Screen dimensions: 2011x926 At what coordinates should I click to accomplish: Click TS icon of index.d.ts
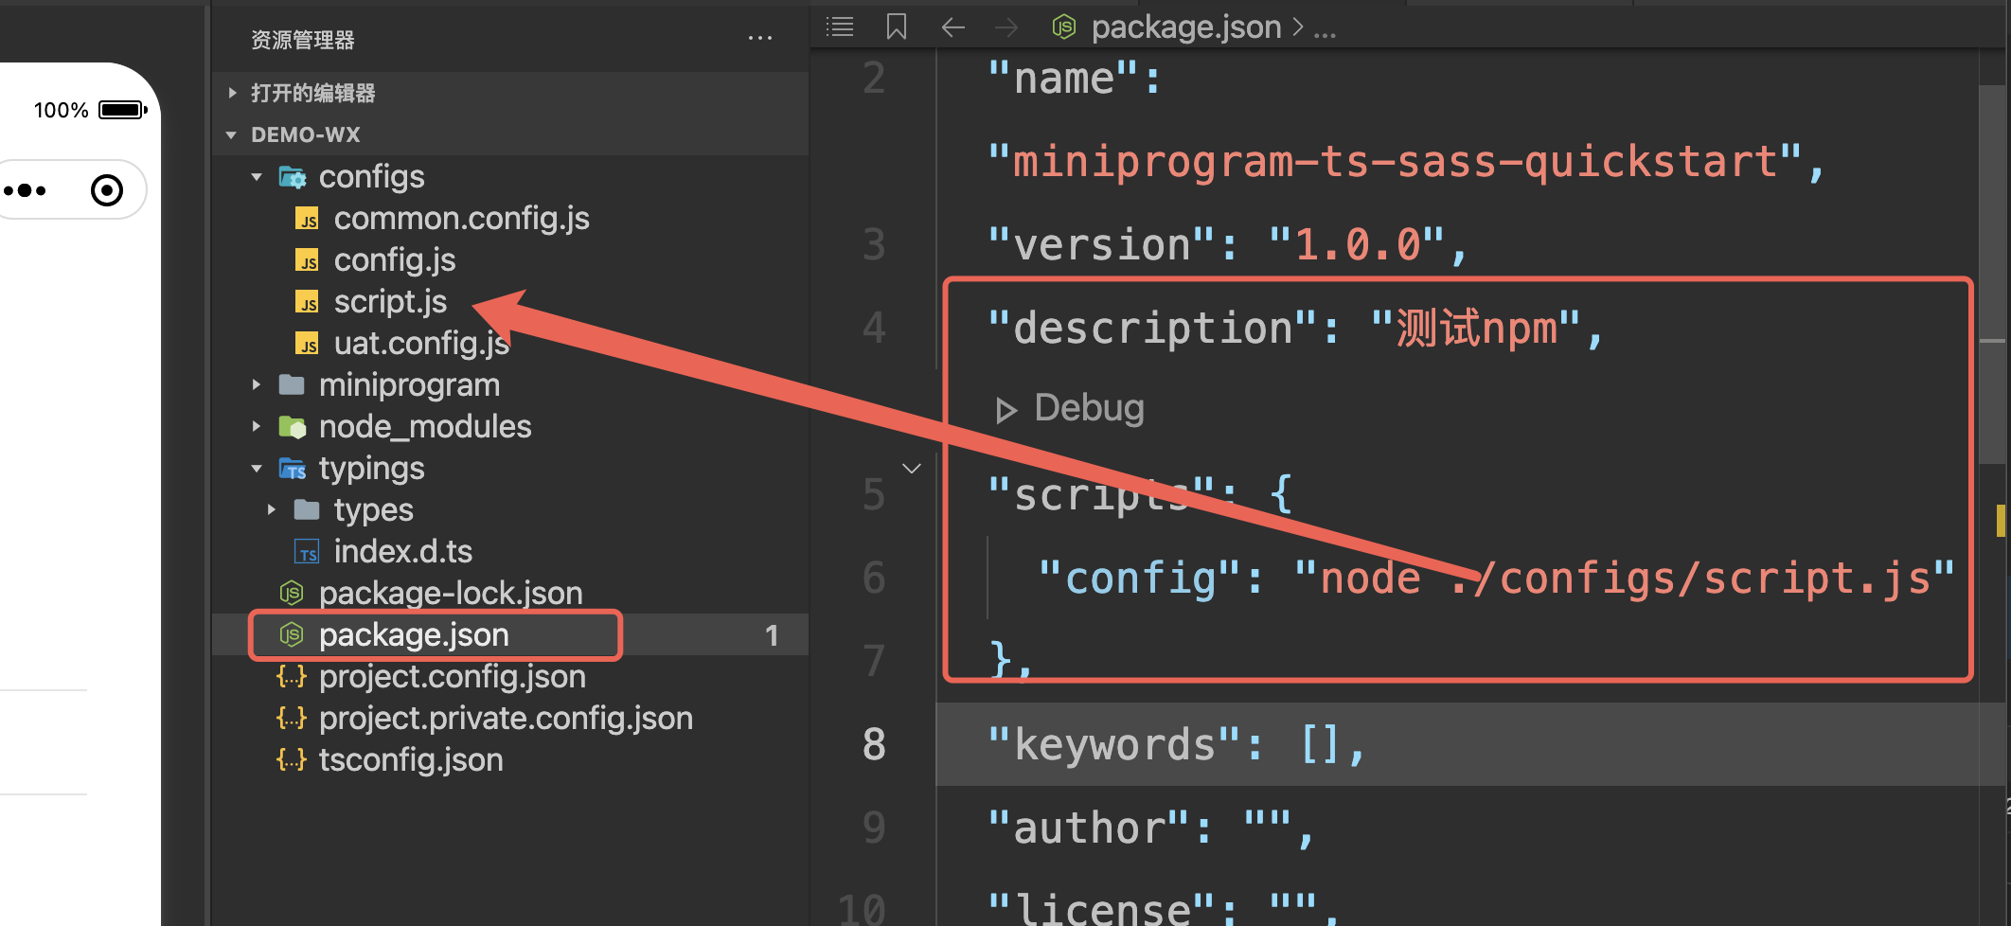point(307,552)
